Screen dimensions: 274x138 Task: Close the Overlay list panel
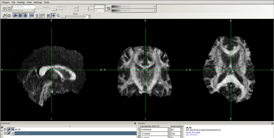[x=135, y=123]
